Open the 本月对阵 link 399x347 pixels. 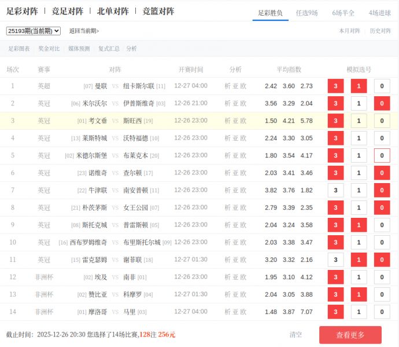(349, 31)
